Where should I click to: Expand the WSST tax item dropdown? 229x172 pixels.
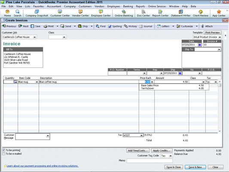click(x=141, y=135)
